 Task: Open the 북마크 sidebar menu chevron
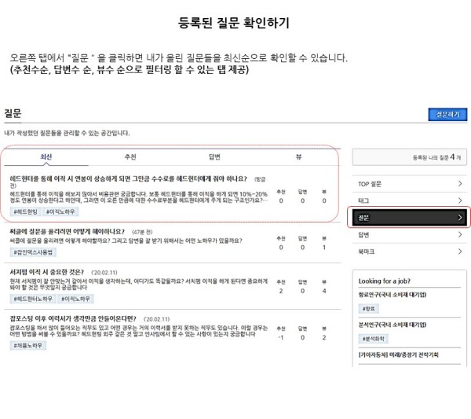pos(460,252)
